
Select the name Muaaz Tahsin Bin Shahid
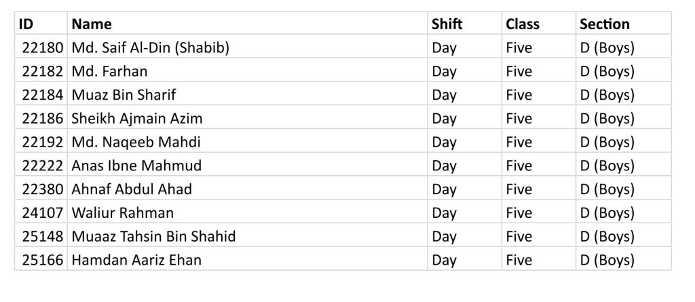[x=153, y=236]
